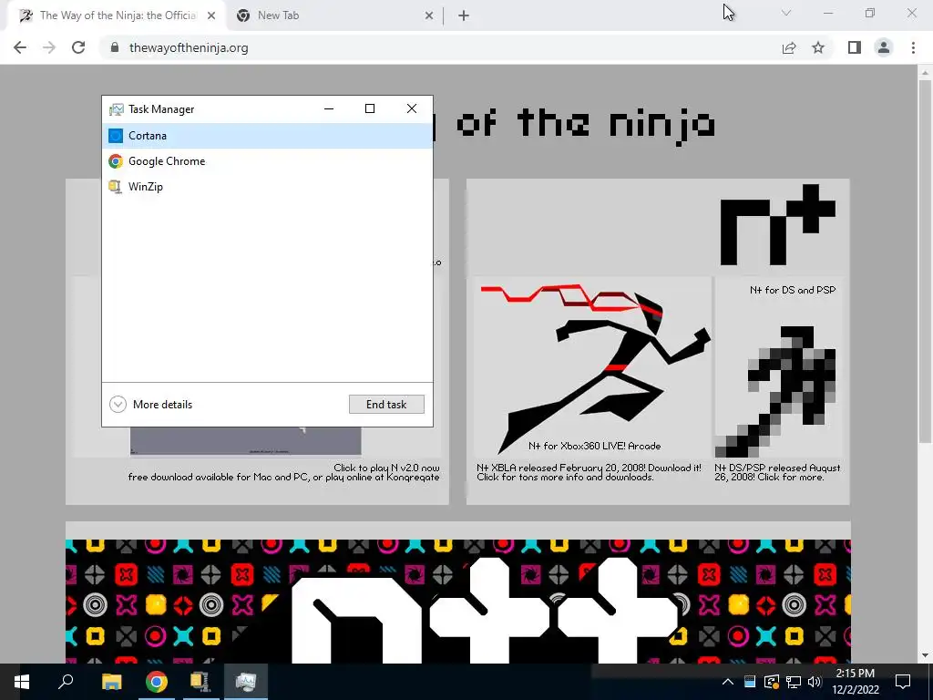Click Task Manager taskbar icon
The image size is (933, 700).
246,682
